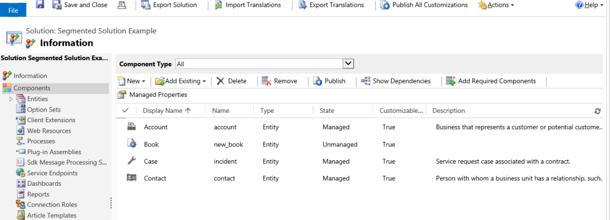The width and height of the screenshot is (610, 220).
Task: Sort by Display Name column header
Action: pos(166,111)
